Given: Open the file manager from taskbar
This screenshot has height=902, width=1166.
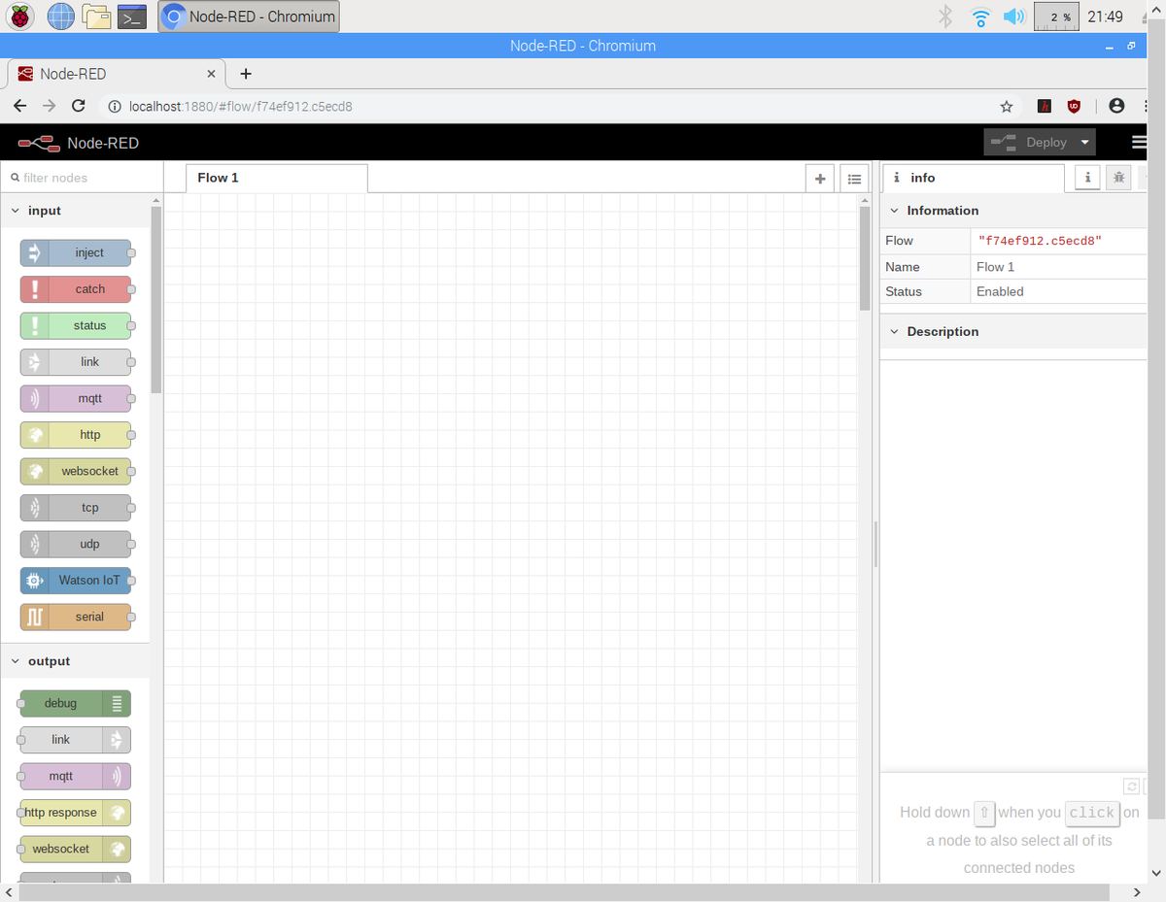Looking at the screenshot, I should [96, 16].
